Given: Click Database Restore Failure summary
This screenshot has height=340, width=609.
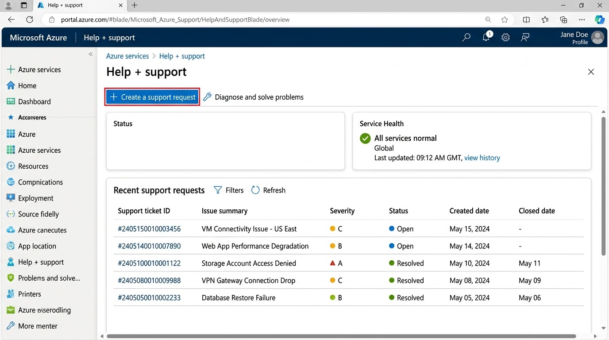Looking at the screenshot, I should coord(239,298).
